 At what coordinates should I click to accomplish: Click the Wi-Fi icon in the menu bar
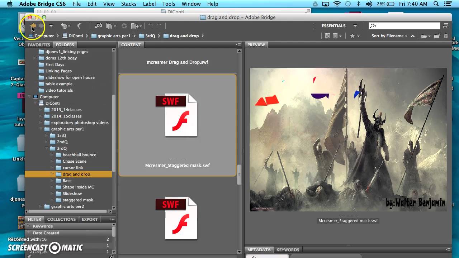(x=337, y=4)
